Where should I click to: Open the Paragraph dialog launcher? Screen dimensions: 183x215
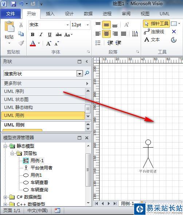point(137,52)
